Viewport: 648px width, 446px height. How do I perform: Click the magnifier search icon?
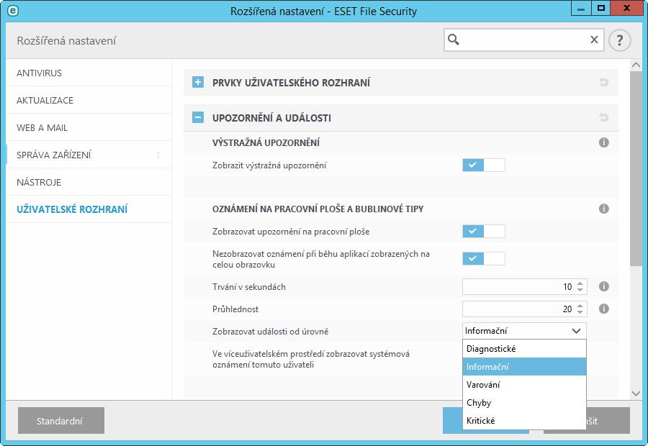[x=454, y=40]
